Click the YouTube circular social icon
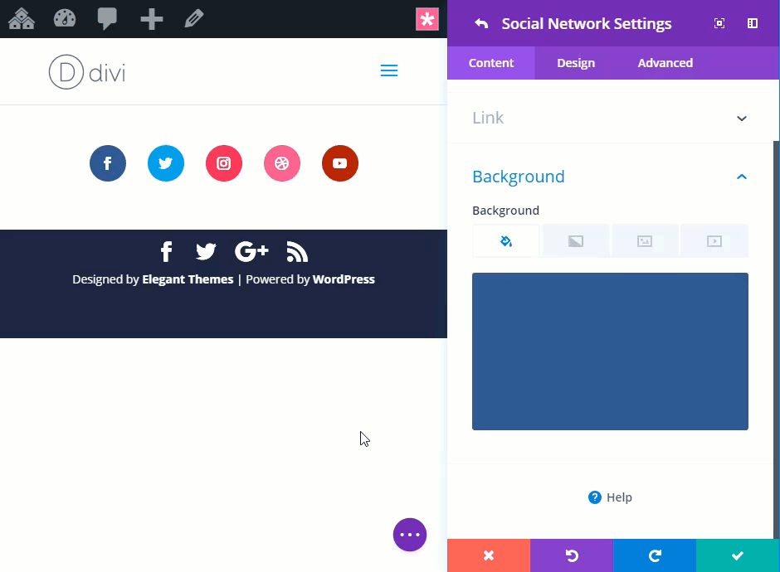This screenshot has width=780, height=572. click(340, 163)
